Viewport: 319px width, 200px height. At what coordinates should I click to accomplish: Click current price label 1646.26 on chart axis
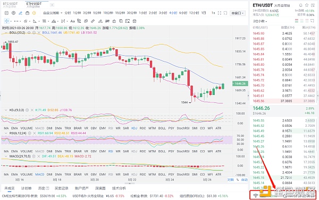pos(240,84)
